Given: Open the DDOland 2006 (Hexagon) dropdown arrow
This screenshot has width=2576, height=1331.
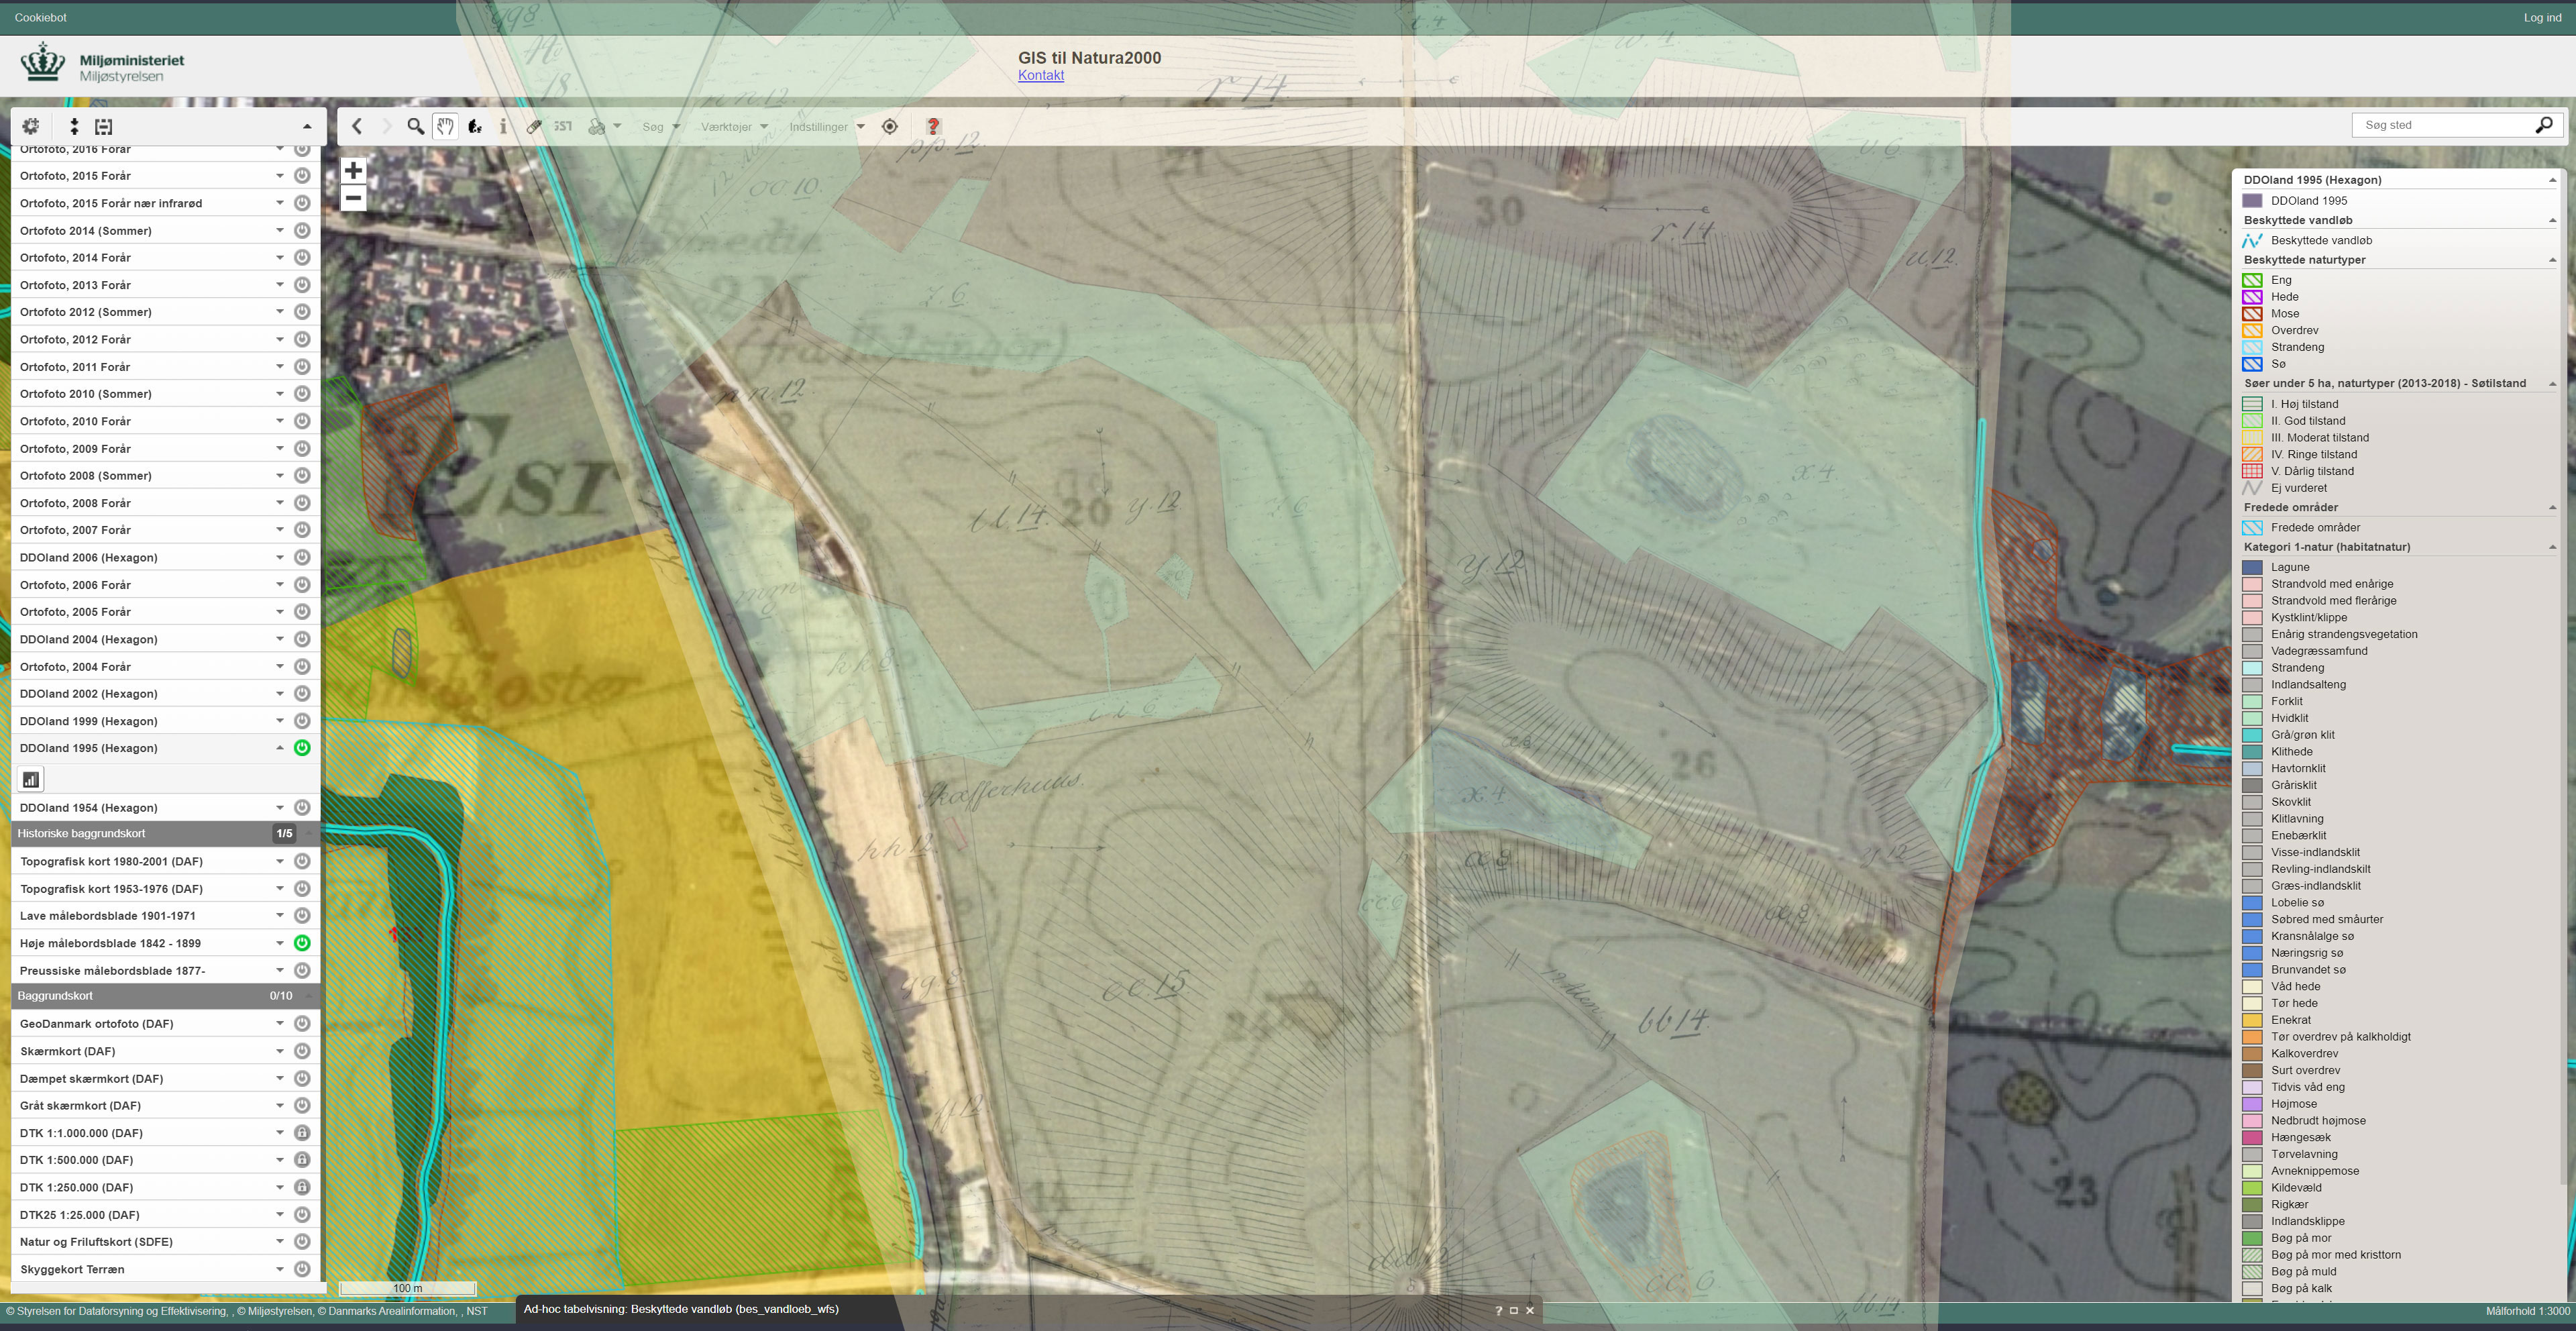Looking at the screenshot, I should click(x=280, y=557).
